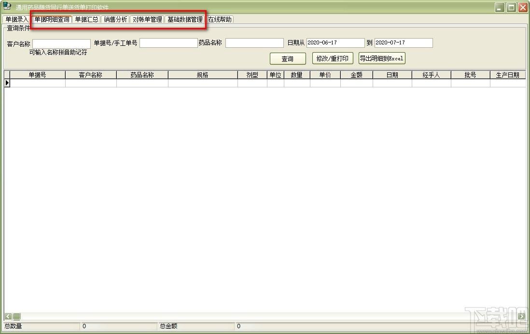The width and height of the screenshot is (530, 334).
Task: Click the 数量 column header
Action: [297, 75]
